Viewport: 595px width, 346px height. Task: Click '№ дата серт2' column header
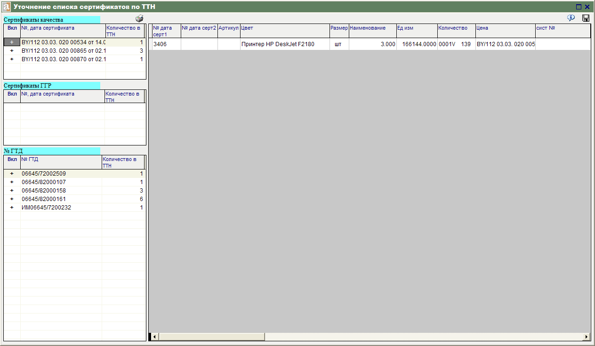199,31
